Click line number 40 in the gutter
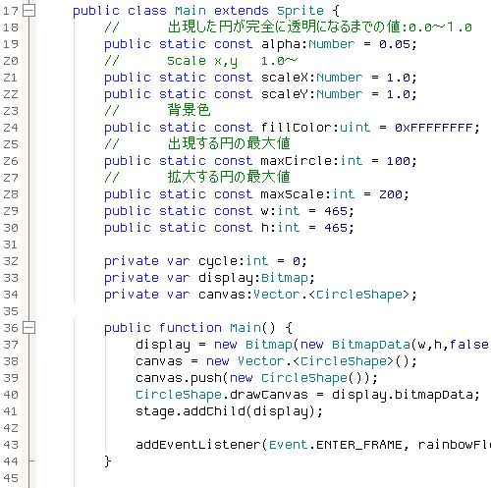This screenshot has height=488, width=491. coord(11,395)
